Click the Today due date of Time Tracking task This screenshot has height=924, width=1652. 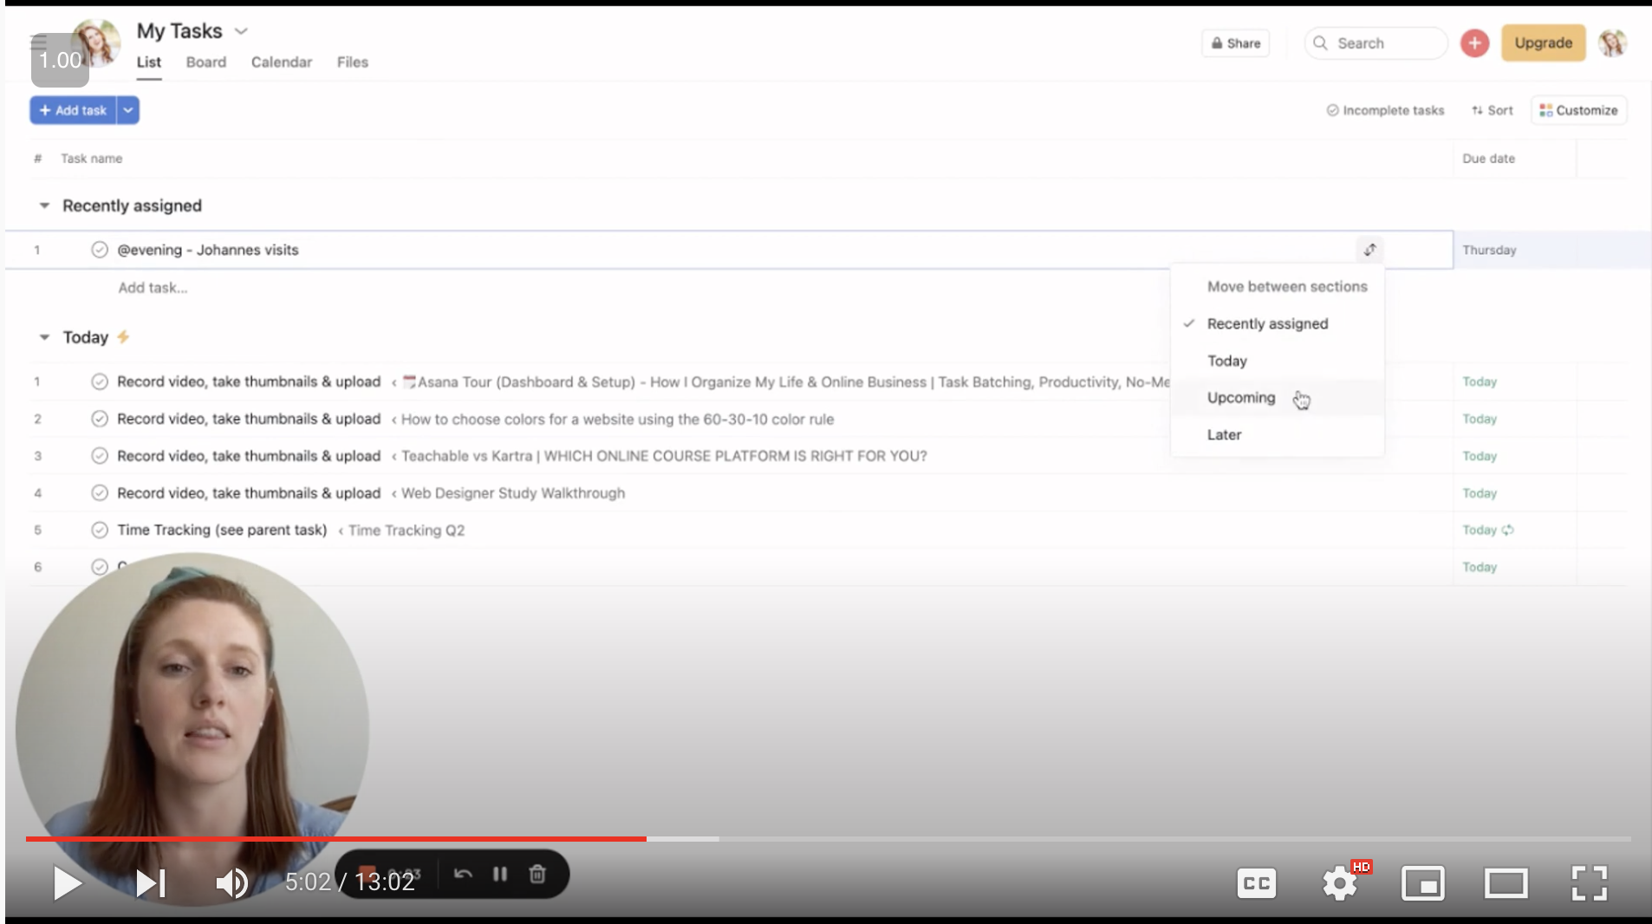click(1479, 530)
